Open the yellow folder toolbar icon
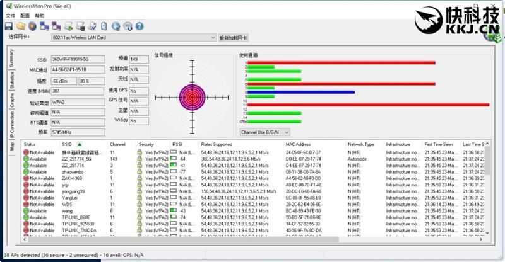 tap(21, 26)
